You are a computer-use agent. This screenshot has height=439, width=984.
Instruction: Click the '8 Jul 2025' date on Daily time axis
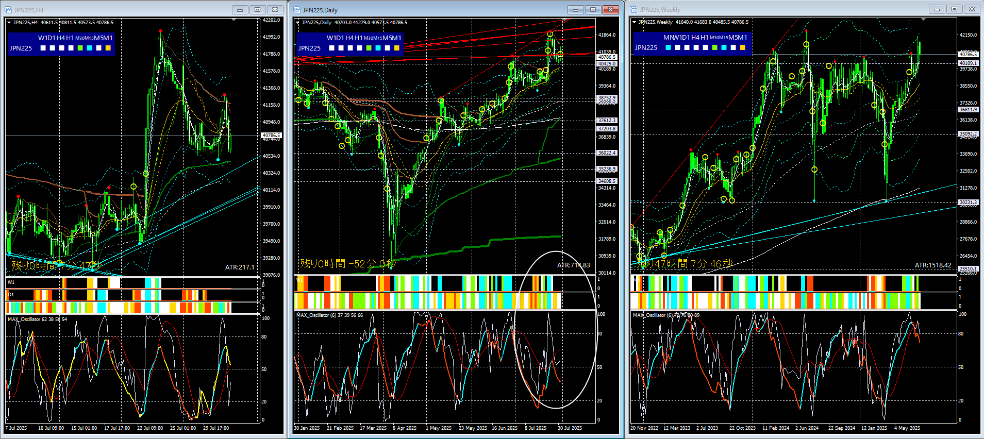[536, 428]
